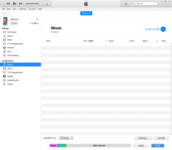Open the blue more options ellipsis button

163,29
